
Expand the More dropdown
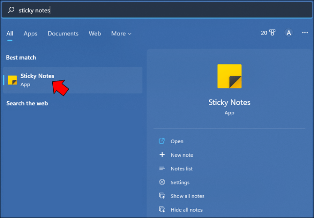[121, 34]
